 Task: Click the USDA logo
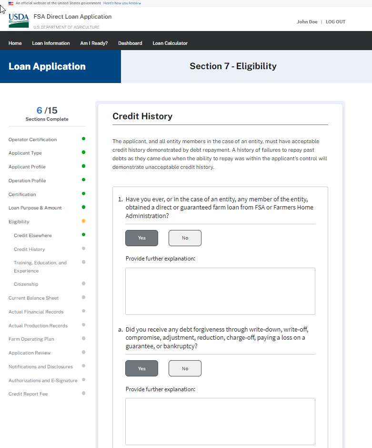[x=19, y=21]
